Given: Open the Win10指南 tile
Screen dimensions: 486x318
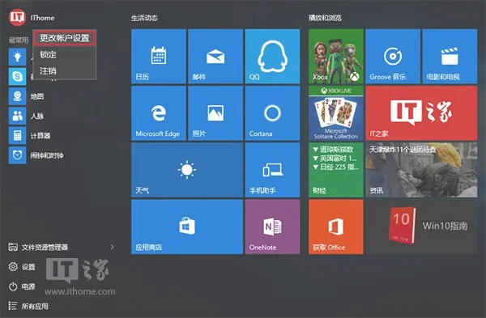Looking at the screenshot, I should point(421,227).
